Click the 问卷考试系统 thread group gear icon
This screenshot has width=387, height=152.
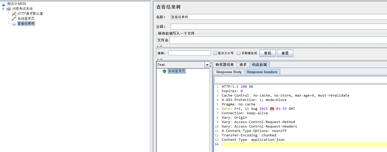9,9
